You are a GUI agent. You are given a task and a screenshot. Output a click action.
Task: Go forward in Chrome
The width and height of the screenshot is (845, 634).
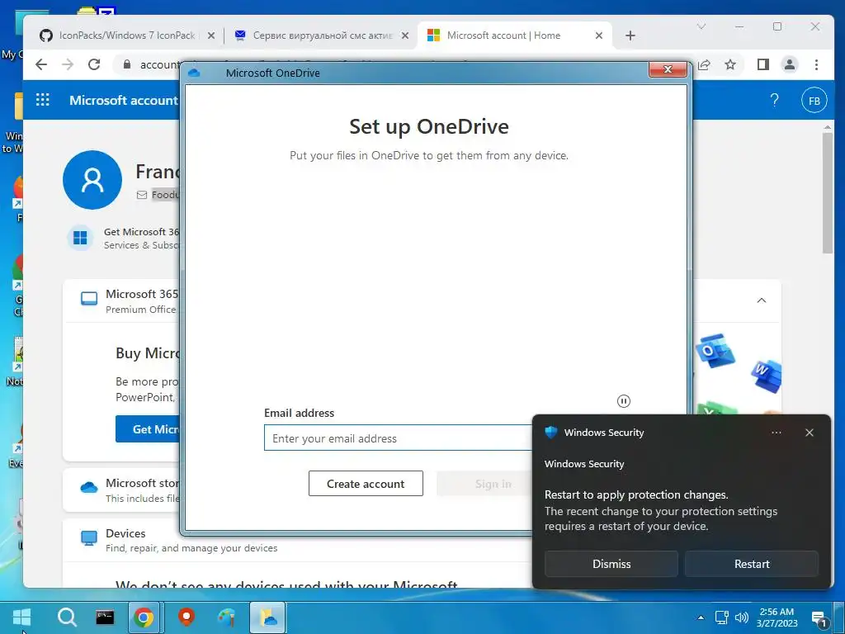point(68,64)
